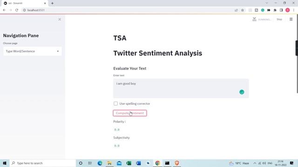Tick the Use spelling corrector checkbox
Viewport: 298px width, 167px height.
click(x=115, y=103)
